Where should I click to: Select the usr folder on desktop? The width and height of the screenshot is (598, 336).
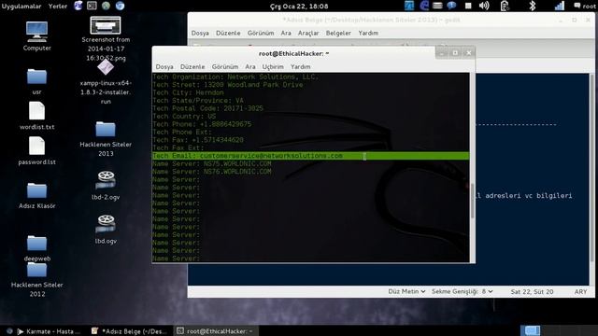click(37, 81)
